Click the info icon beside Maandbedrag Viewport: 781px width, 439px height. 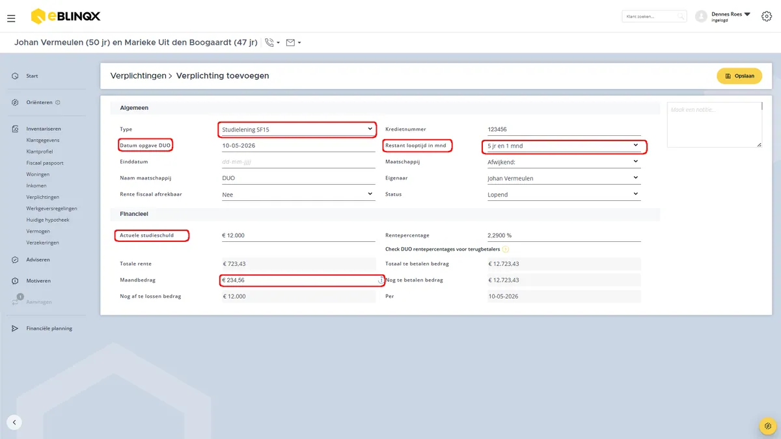tap(381, 280)
